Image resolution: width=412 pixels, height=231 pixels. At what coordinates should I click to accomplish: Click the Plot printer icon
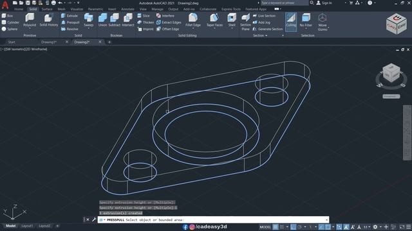(53, 3)
